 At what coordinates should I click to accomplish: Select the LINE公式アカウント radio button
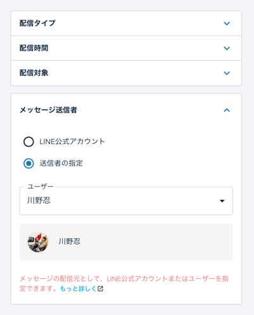pos(29,142)
